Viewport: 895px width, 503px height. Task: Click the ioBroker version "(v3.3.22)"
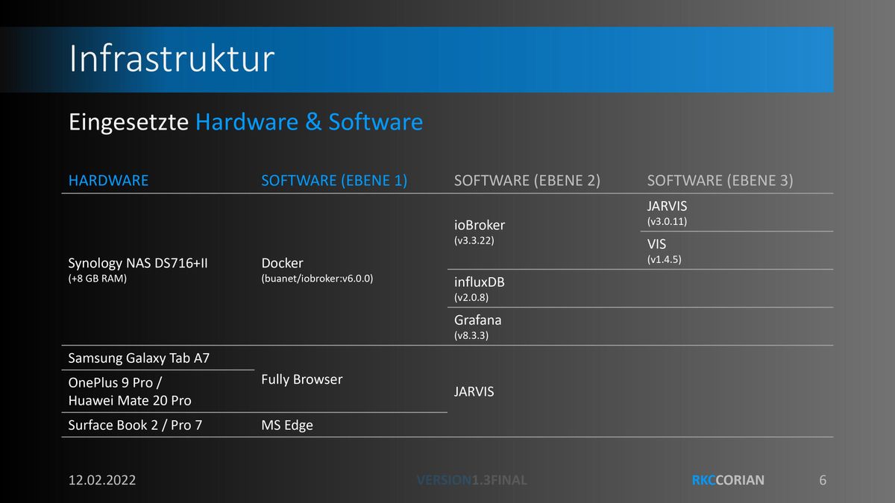click(474, 241)
